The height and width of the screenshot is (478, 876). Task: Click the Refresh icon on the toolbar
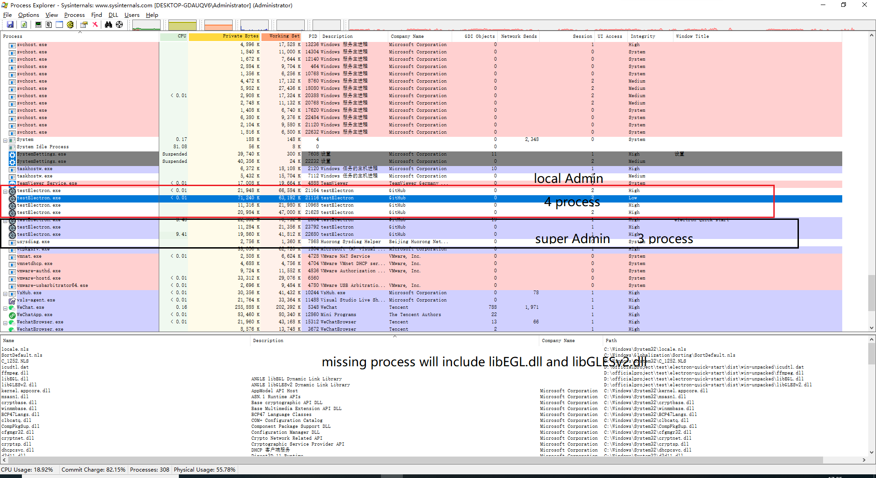[24, 25]
